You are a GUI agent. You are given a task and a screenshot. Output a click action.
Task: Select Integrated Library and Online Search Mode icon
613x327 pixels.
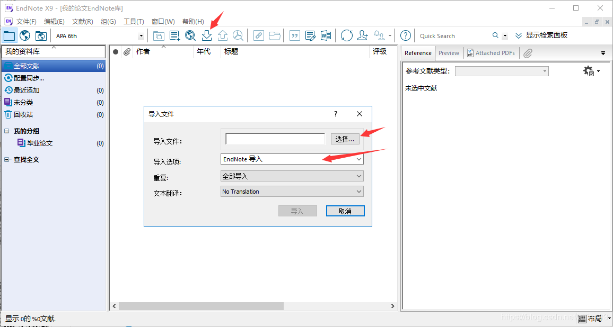41,35
